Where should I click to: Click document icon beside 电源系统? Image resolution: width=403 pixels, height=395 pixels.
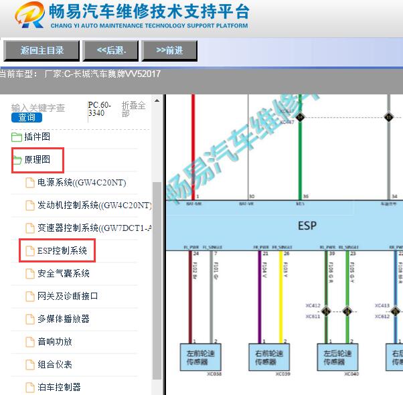coord(30,183)
